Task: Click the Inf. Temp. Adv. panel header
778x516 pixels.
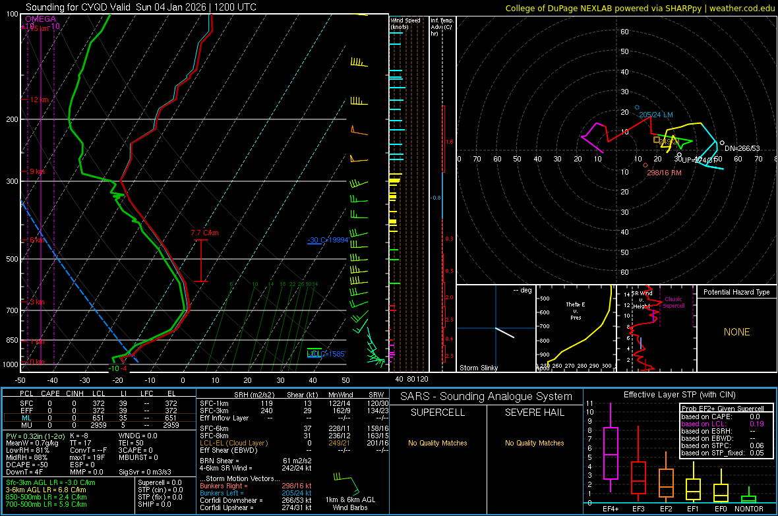Action: [x=442, y=27]
